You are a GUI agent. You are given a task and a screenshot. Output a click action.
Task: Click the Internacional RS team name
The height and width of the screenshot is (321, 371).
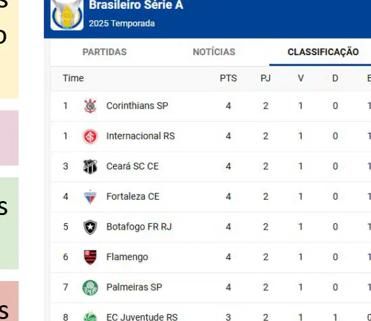(140, 136)
